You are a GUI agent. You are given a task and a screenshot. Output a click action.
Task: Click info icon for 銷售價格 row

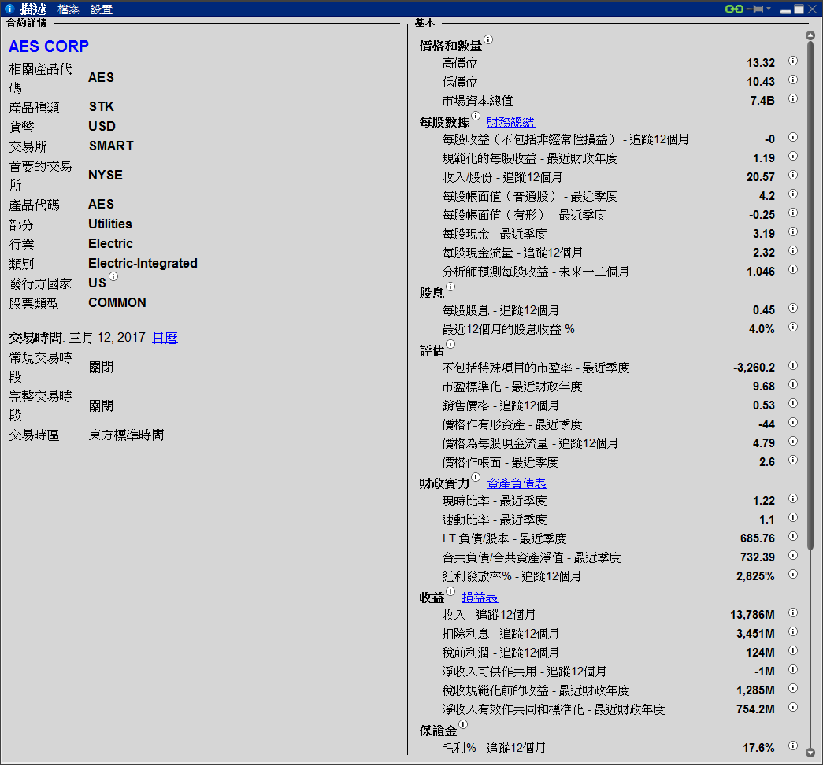pyautogui.click(x=793, y=403)
